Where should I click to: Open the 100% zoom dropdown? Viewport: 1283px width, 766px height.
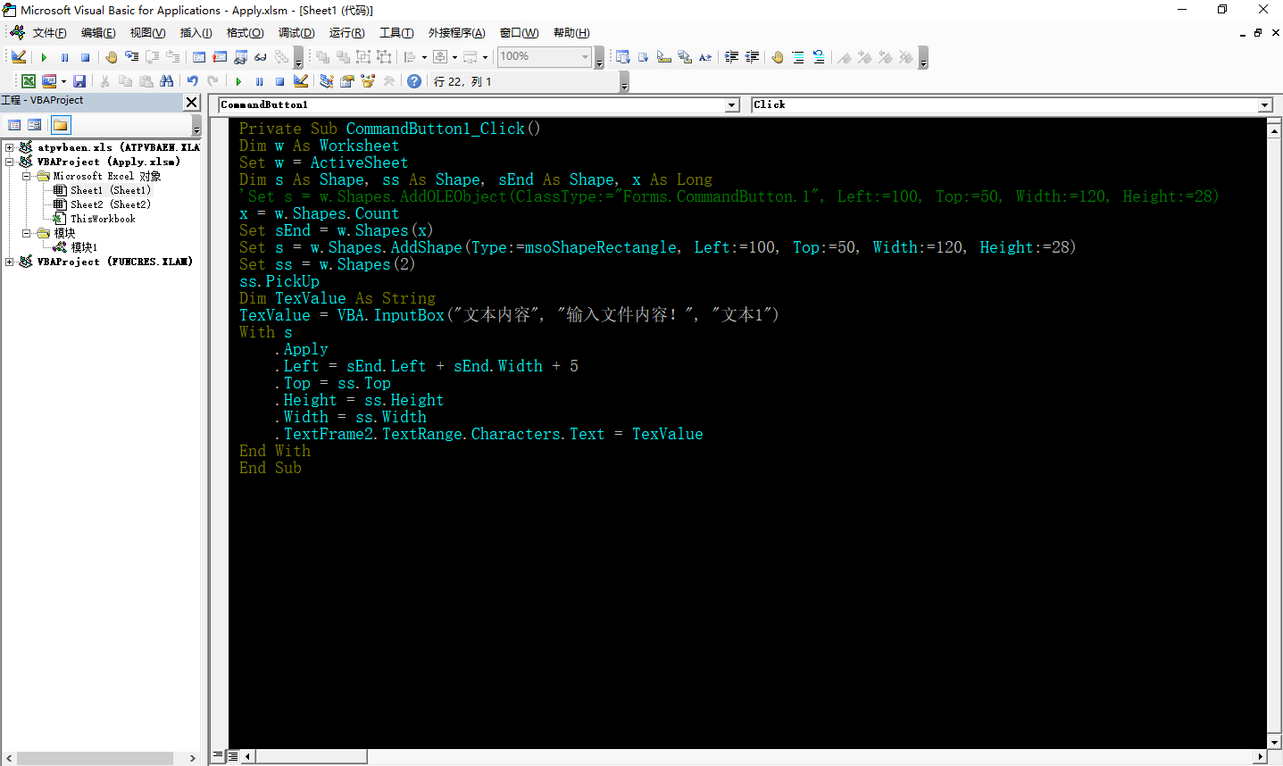click(585, 56)
